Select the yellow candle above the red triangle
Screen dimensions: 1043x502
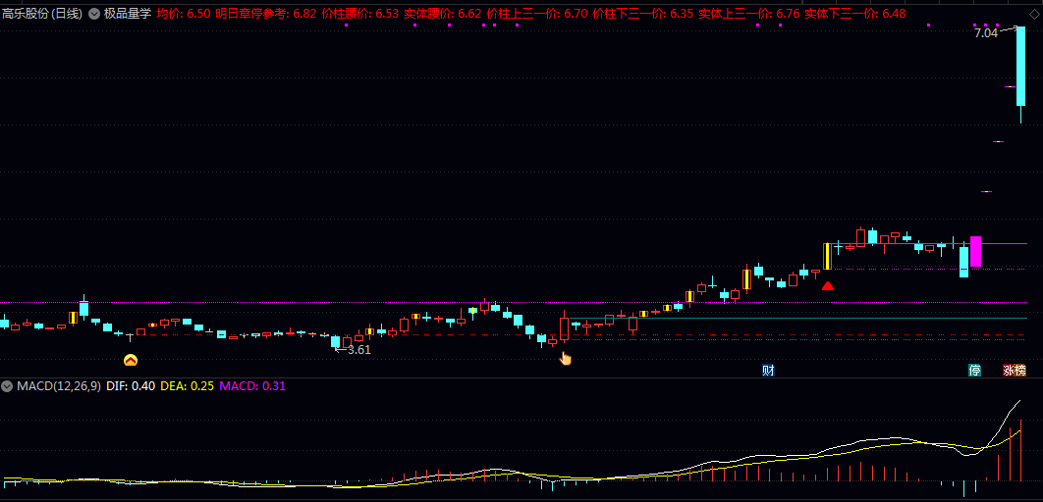[828, 256]
